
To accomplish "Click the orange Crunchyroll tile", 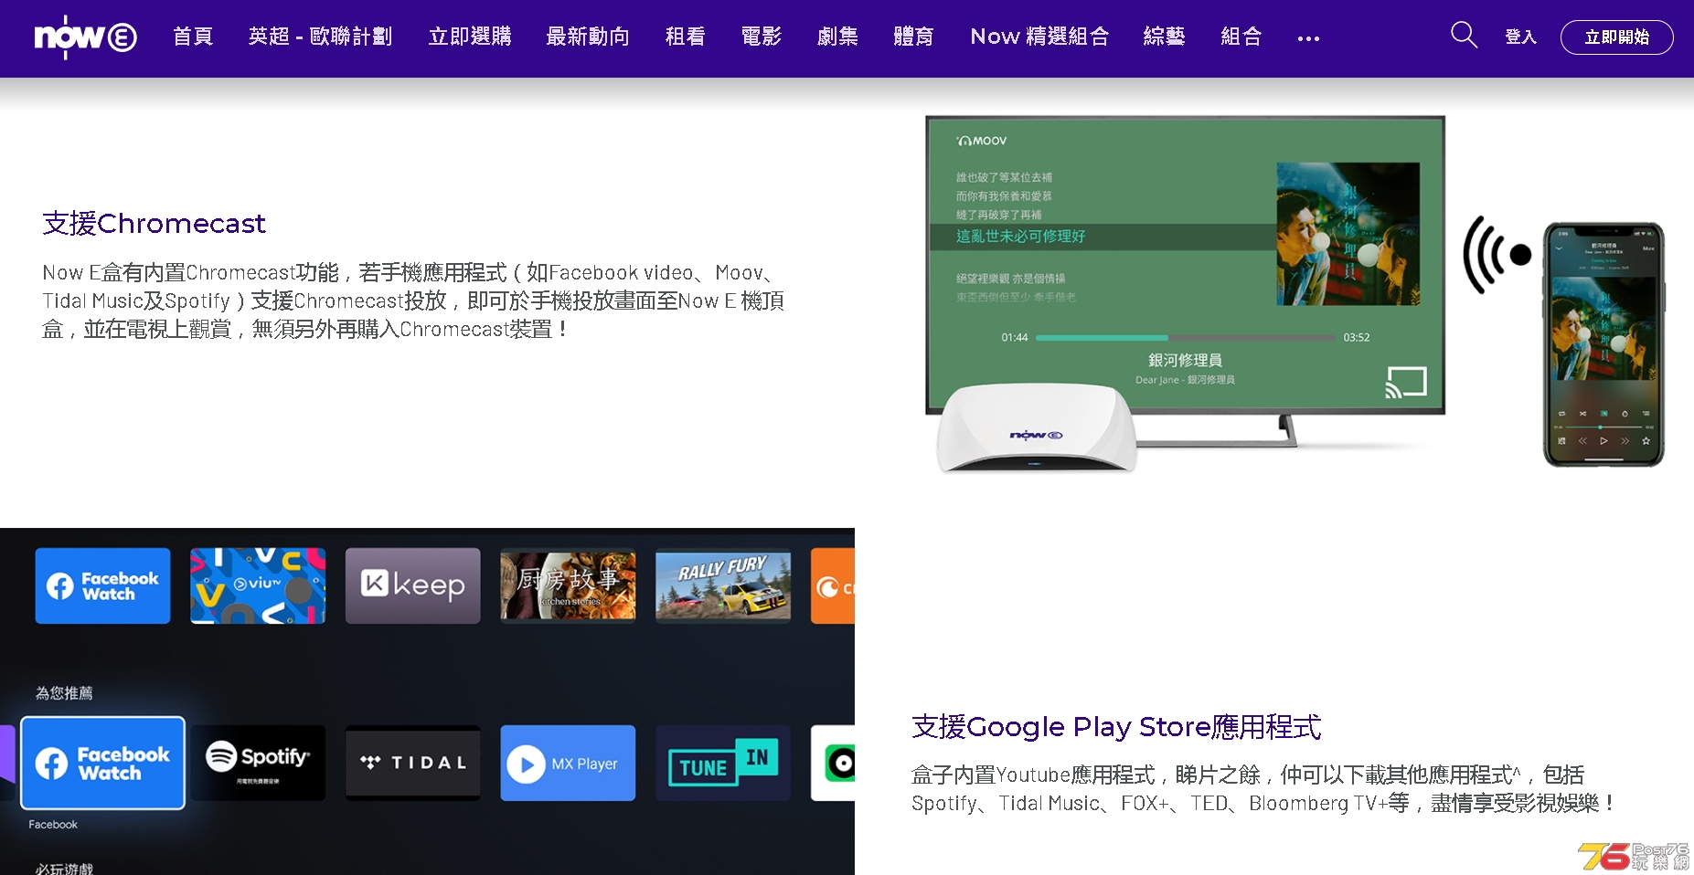I will [x=833, y=585].
